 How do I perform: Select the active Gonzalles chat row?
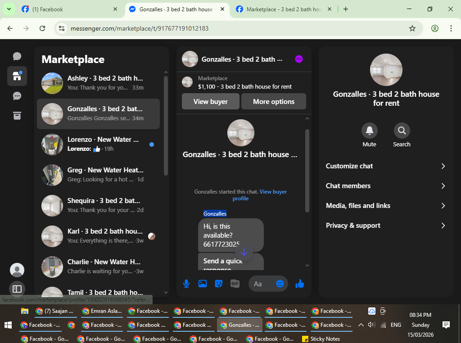coord(99,114)
